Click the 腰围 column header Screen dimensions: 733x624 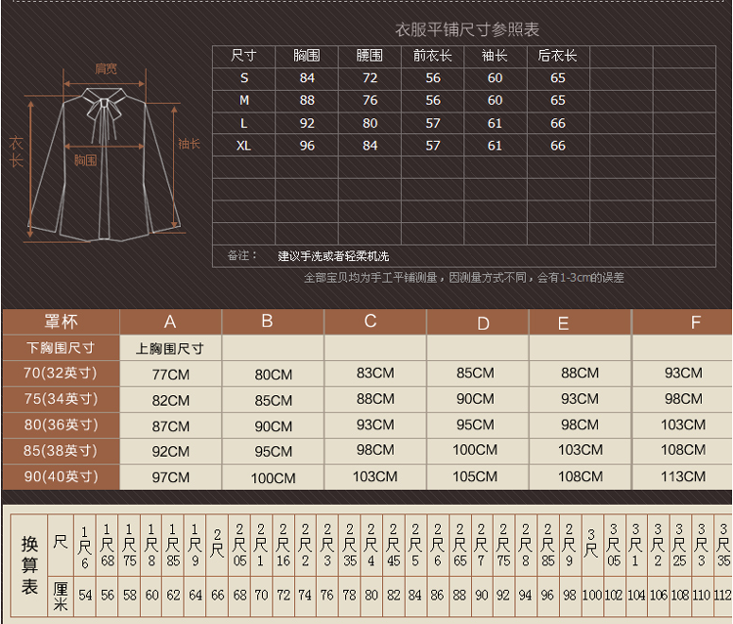[x=369, y=56]
